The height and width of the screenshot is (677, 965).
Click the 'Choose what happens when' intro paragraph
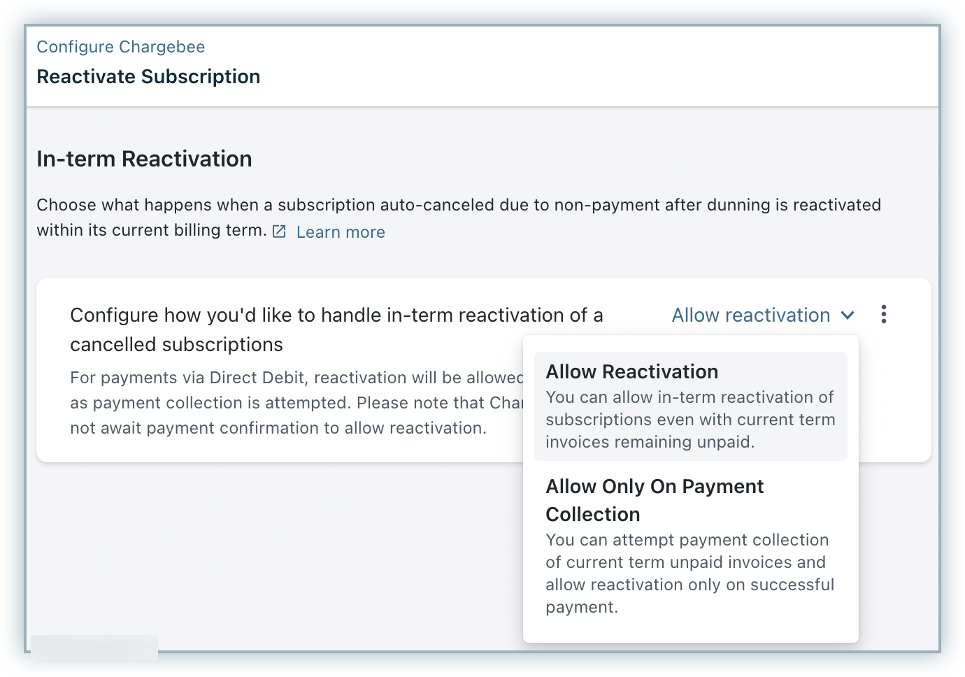tap(458, 205)
